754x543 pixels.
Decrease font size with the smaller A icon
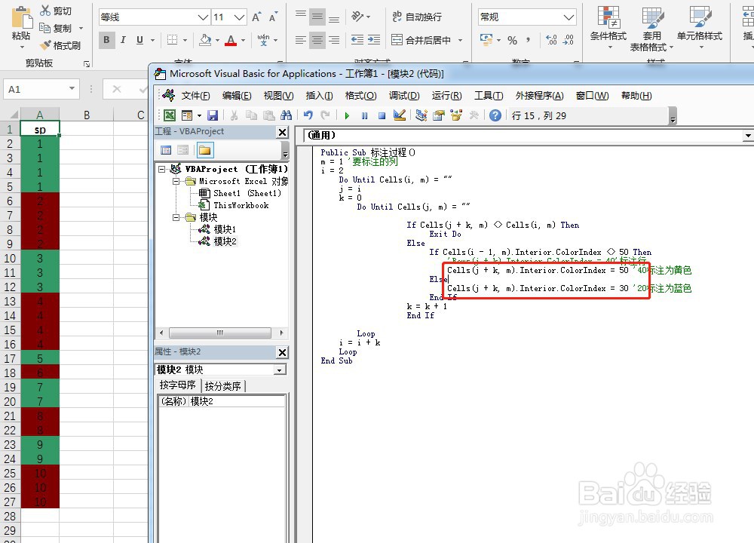[273, 17]
